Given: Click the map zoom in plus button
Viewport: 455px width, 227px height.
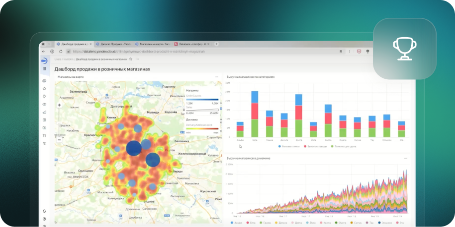Looking at the screenshot, I should click(59, 105).
